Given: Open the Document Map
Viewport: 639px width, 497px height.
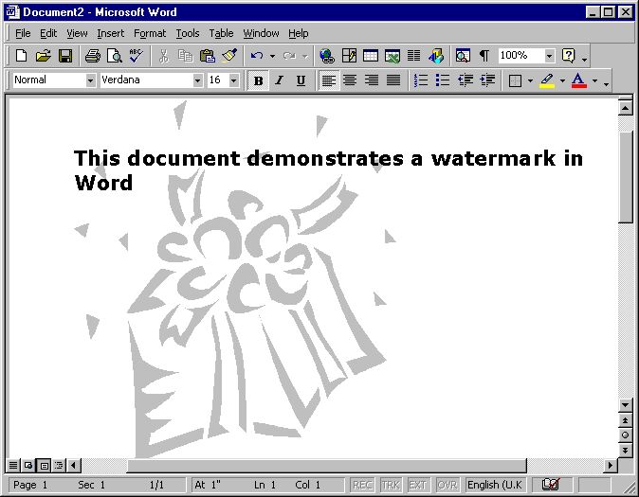Looking at the screenshot, I should pos(463,55).
